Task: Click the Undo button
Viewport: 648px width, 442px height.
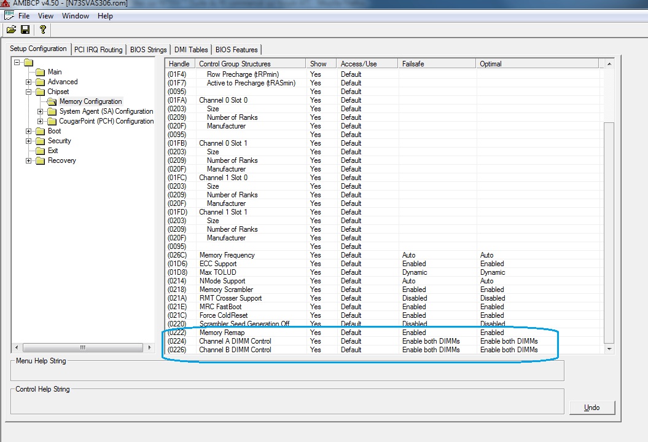Action: (591, 408)
